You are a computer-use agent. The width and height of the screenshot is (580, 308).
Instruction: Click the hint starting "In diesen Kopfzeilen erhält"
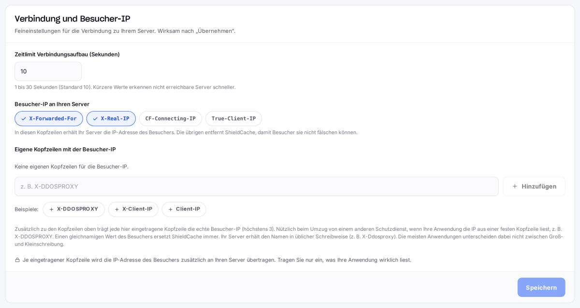(x=186, y=132)
